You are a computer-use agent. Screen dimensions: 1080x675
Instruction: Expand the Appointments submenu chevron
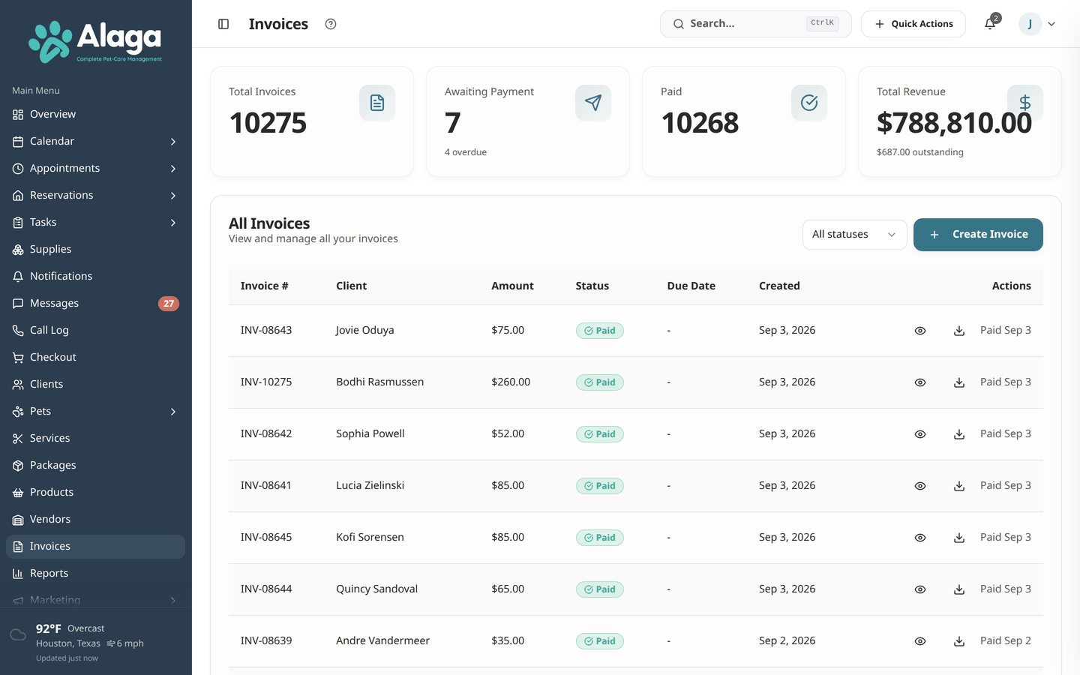173,169
